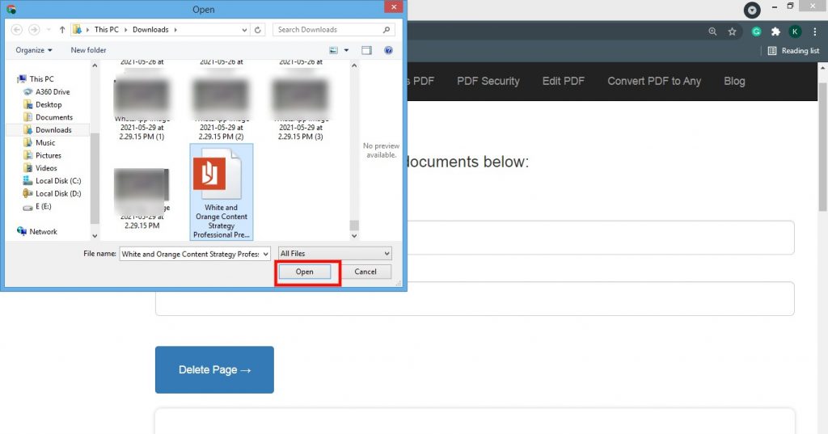Click navigation pane scrollbar down arrow
The image size is (828, 434).
point(95,236)
